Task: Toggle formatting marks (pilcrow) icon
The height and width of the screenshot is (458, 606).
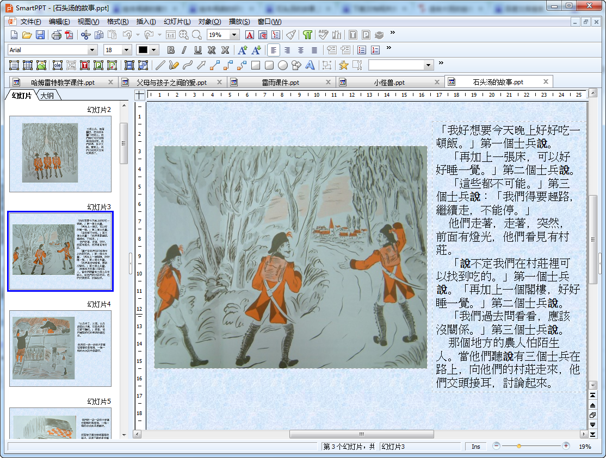Action: (x=307, y=35)
